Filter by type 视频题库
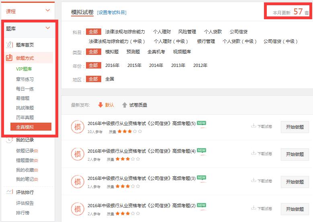This screenshot has width=313, height=222. (x=182, y=52)
